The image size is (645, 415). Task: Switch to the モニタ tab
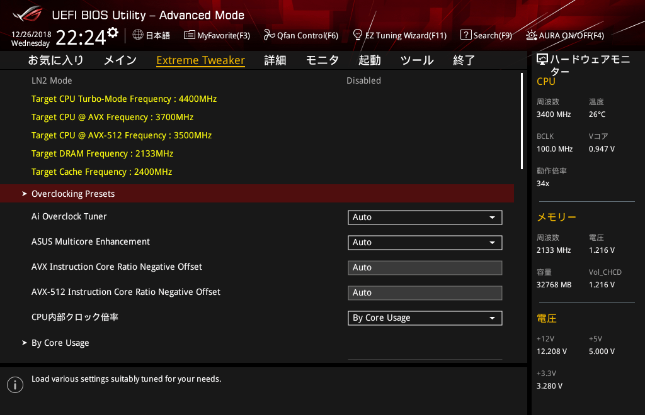(x=322, y=60)
